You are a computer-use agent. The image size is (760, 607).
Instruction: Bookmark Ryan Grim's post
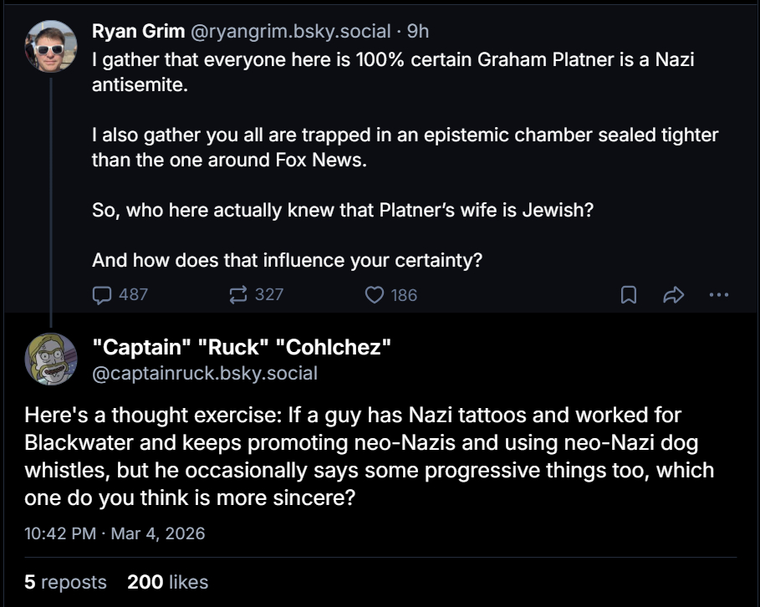pyautogui.click(x=629, y=294)
